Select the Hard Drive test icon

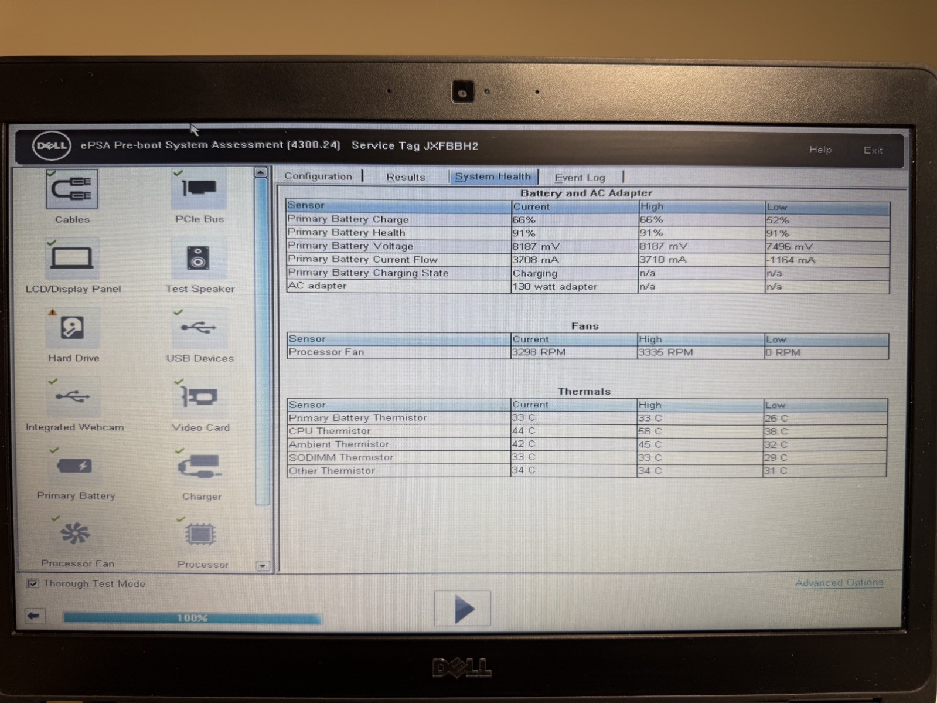[73, 327]
